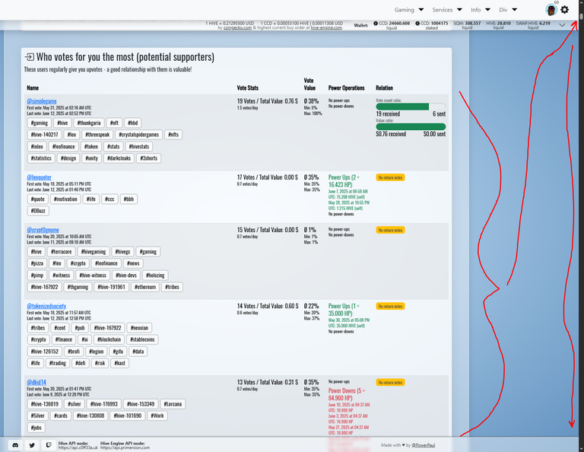The image size is (584, 452).
Task: Open the @simplegame profile link
Action: point(42,101)
